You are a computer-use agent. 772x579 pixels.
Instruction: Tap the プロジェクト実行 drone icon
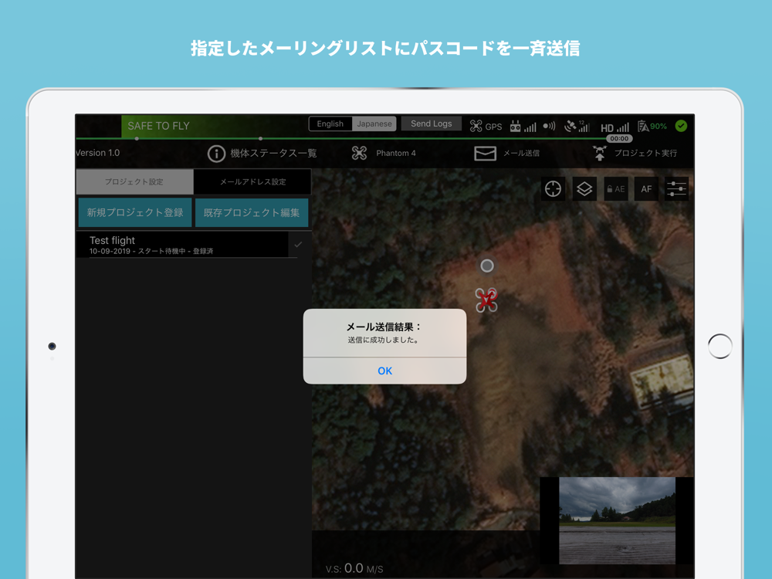[599, 153]
